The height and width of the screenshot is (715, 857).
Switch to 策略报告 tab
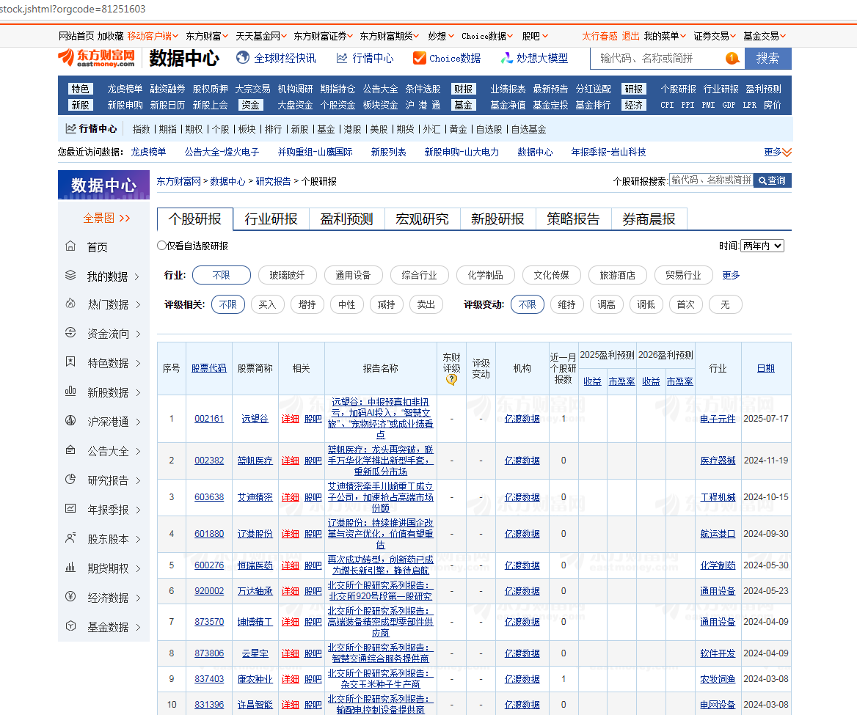click(x=573, y=219)
